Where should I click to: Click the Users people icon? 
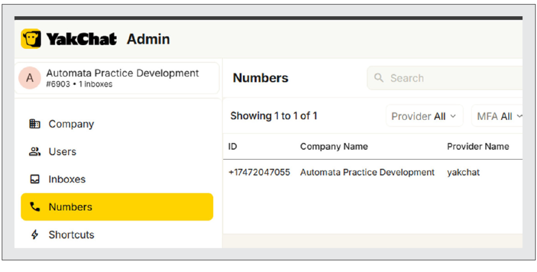[35, 152]
